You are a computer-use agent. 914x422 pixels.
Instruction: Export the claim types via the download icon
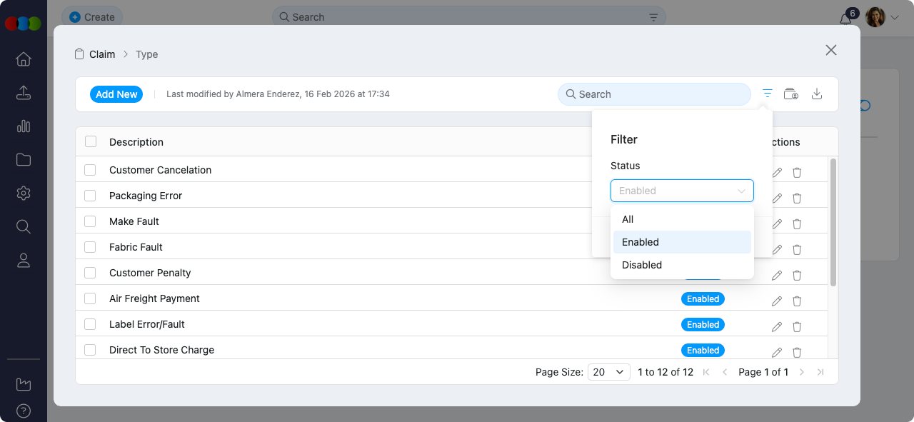pyautogui.click(x=817, y=94)
